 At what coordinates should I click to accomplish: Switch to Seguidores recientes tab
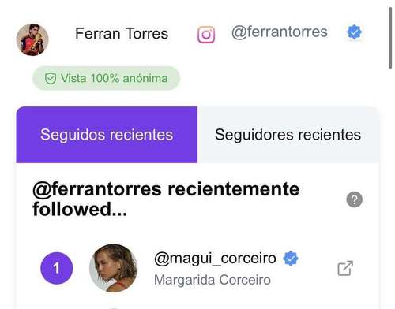[x=288, y=135]
